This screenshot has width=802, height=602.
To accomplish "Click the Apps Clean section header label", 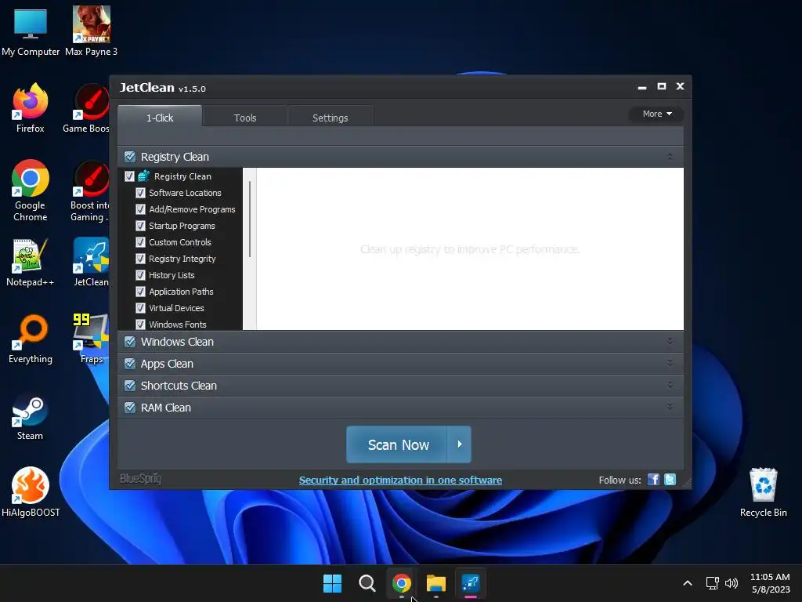I will [167, 364].
